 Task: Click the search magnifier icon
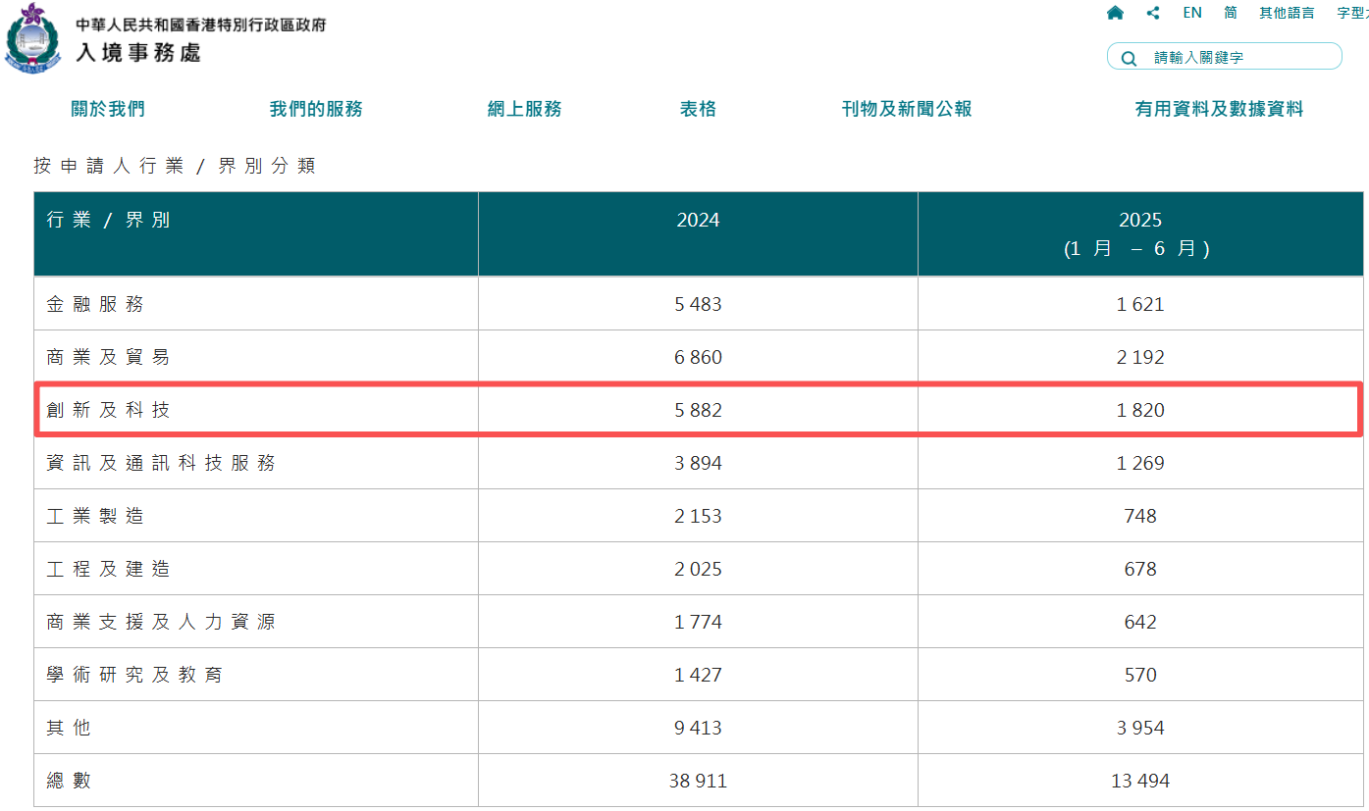pos(1129,57)
